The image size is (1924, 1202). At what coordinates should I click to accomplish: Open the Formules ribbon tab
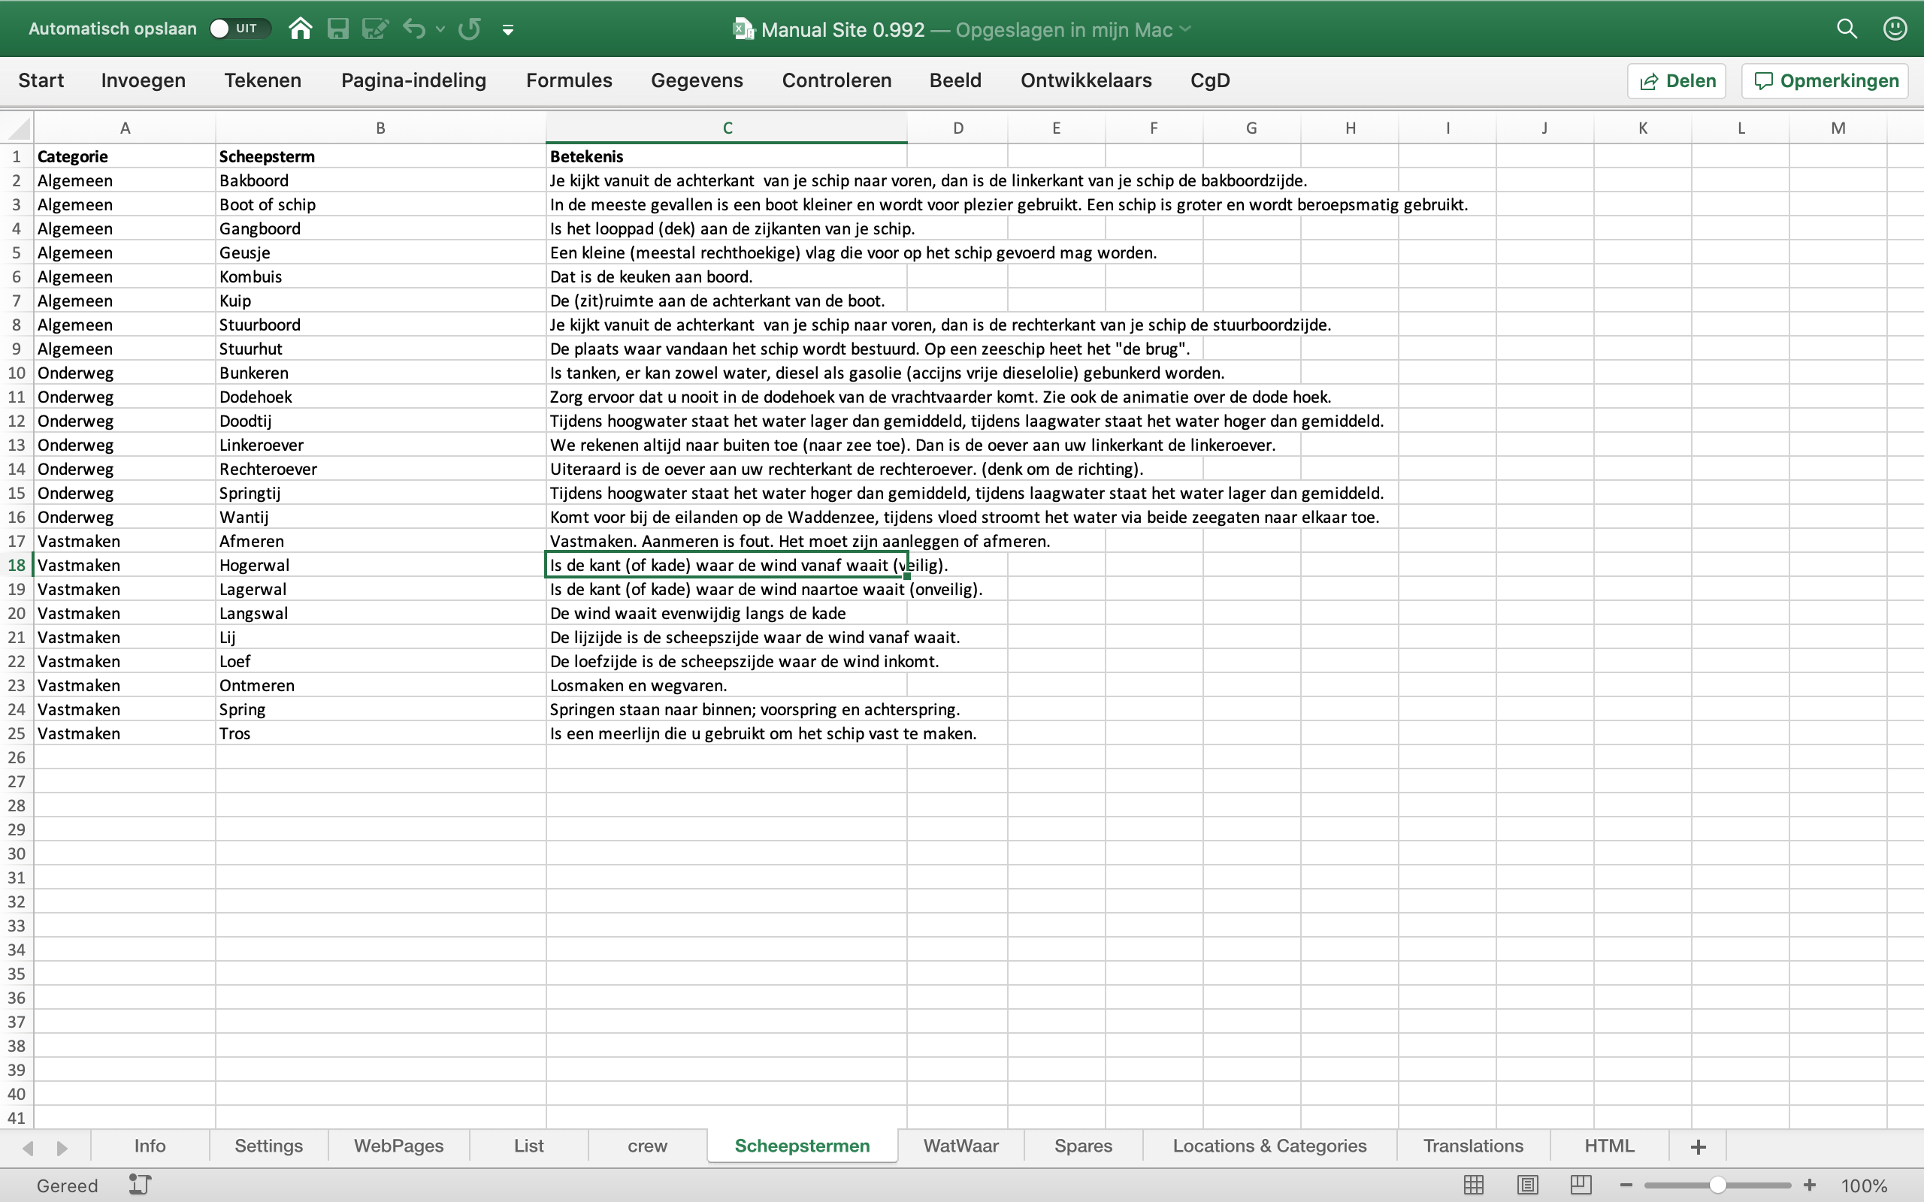568,80
